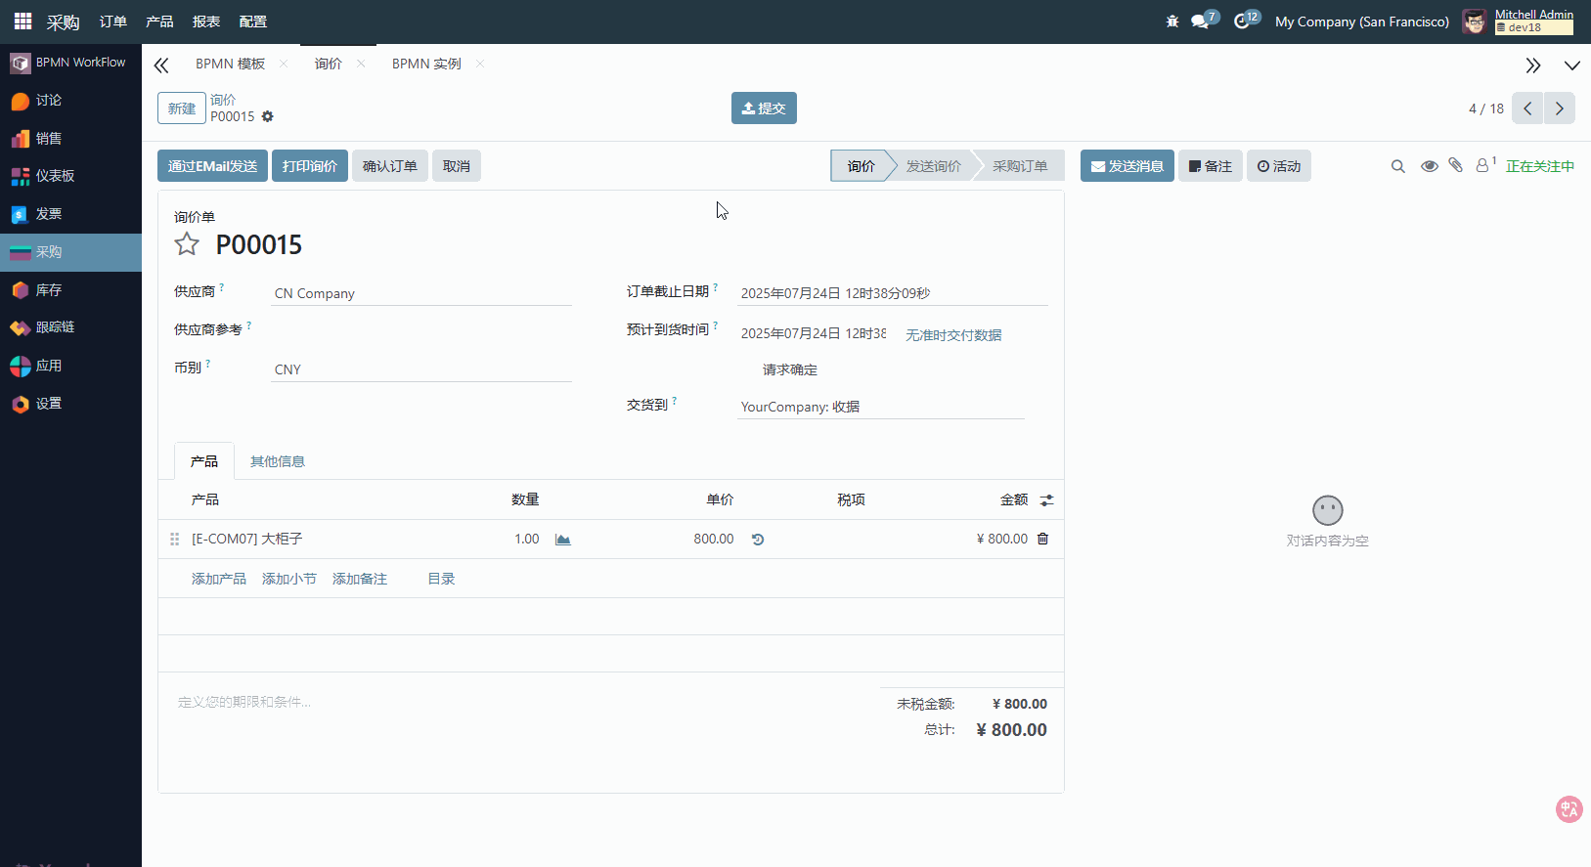1591x867 pixels.
Task: Toggle the favorite star for P00015
Action: coord(187,244)
